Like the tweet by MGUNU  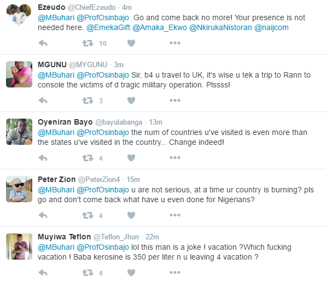click(x=131, y=101)
